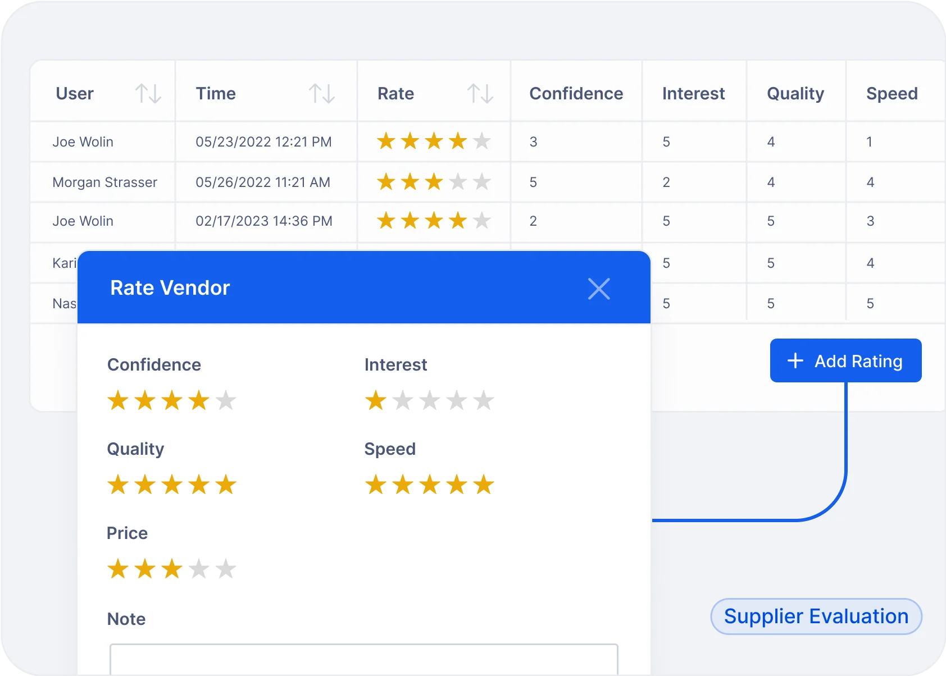The width and height of the screenshot is (946, 676).
Task: Select the Quality column header
Action: point(795,93)
